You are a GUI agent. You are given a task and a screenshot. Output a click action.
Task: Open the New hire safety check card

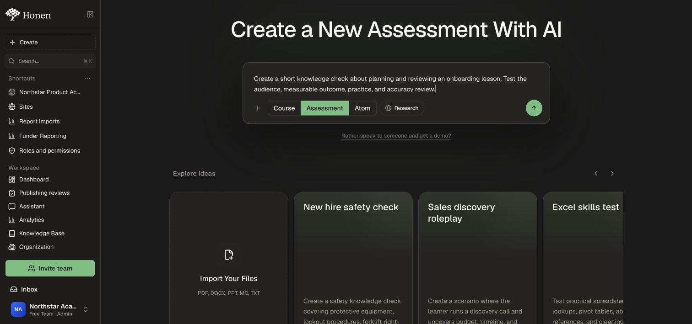pos(353,258)
